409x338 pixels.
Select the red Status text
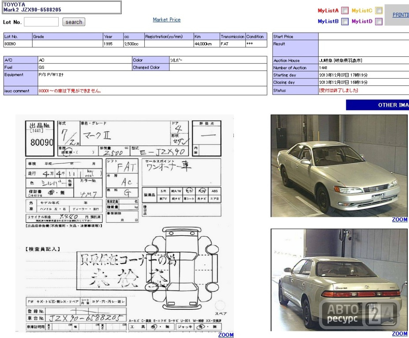[x=338, y=90]
